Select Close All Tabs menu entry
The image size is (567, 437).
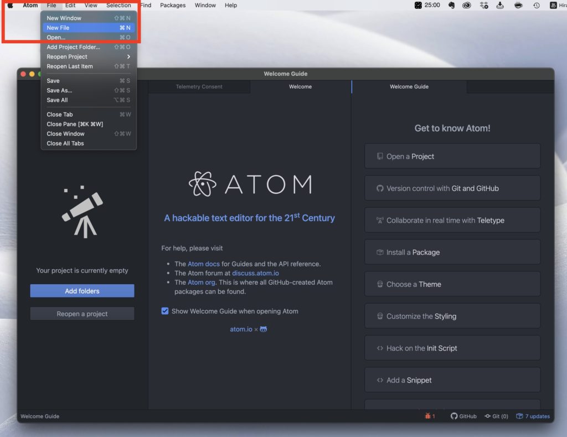pos(89,143)
